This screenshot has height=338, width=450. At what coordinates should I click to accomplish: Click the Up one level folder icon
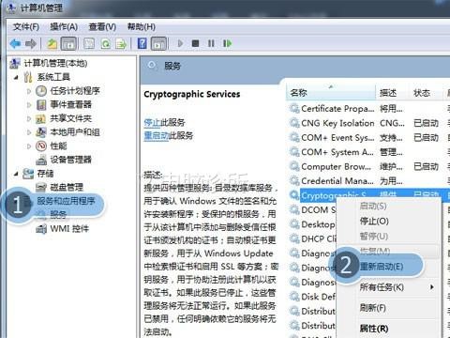pos(52,43)
